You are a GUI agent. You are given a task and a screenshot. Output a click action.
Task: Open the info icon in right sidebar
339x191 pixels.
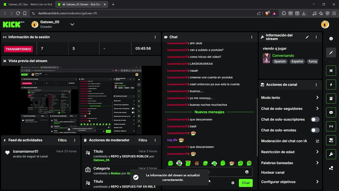click(331, 38)
